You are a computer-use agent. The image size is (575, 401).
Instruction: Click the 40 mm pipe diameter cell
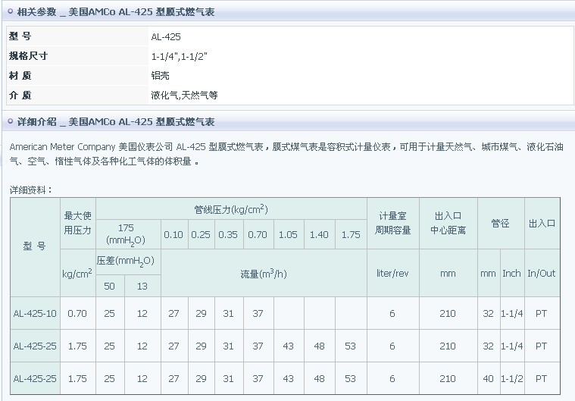click(x=489, y=378)
